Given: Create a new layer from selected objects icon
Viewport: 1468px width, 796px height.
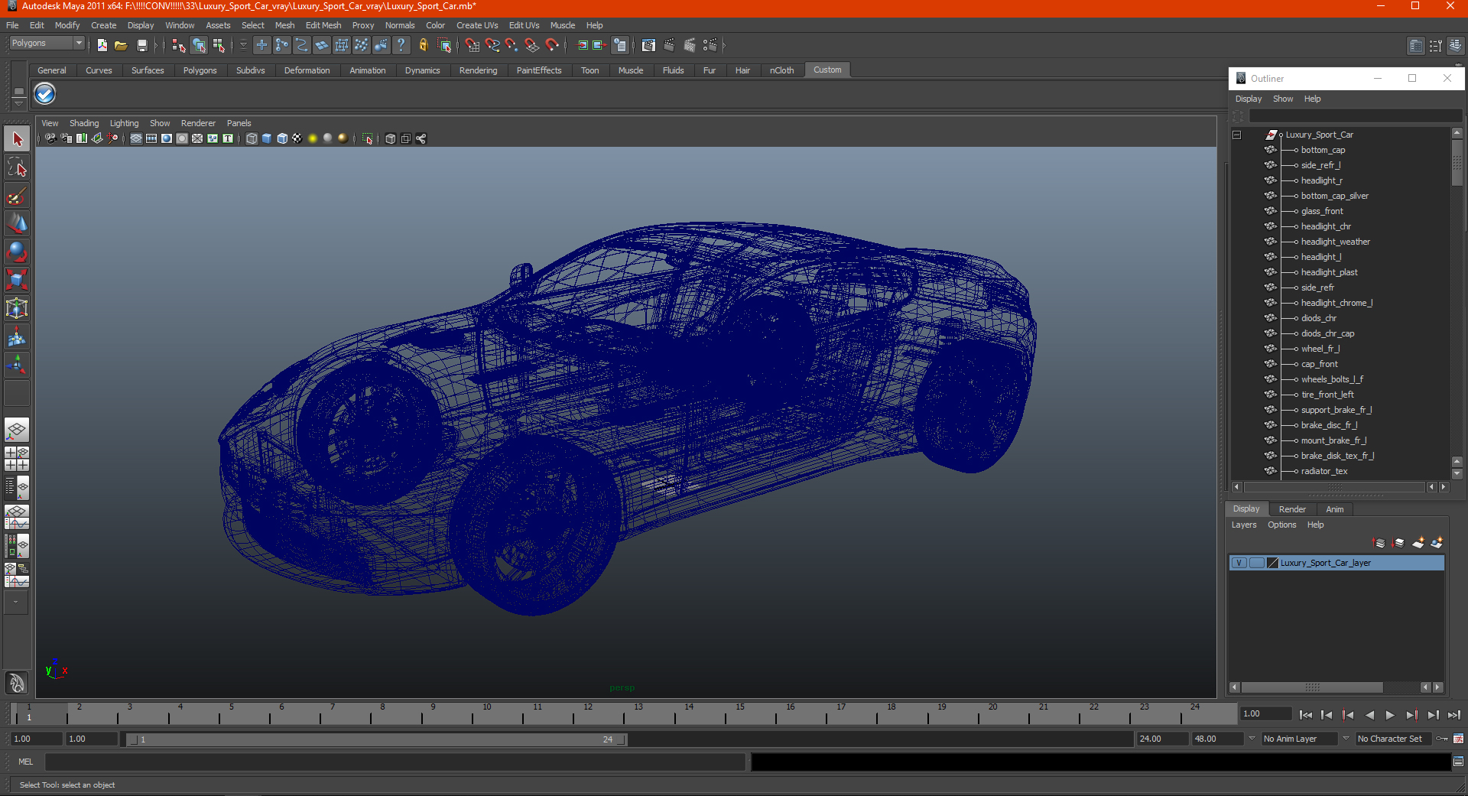Looking at the screenshot, I should tap(1437, 543).
